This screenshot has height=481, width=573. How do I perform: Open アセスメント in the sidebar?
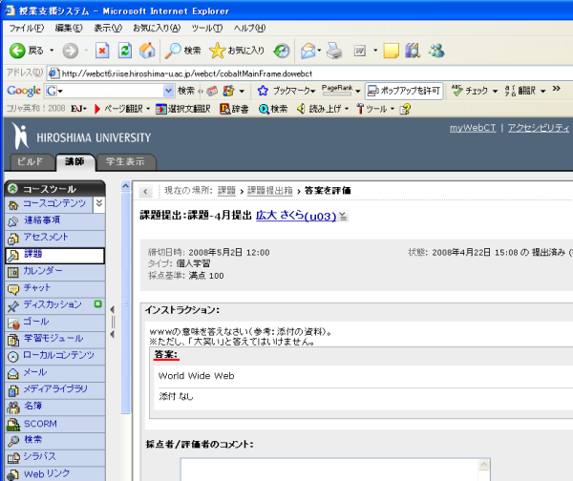tap(46, 237)
